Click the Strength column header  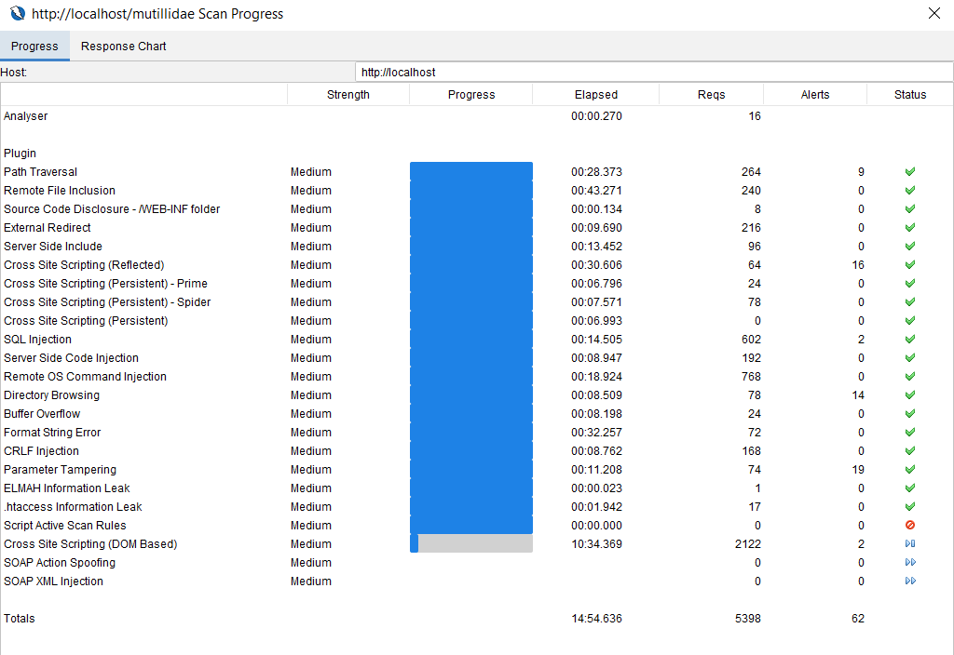pyautogui.click(x=348, y=94)
